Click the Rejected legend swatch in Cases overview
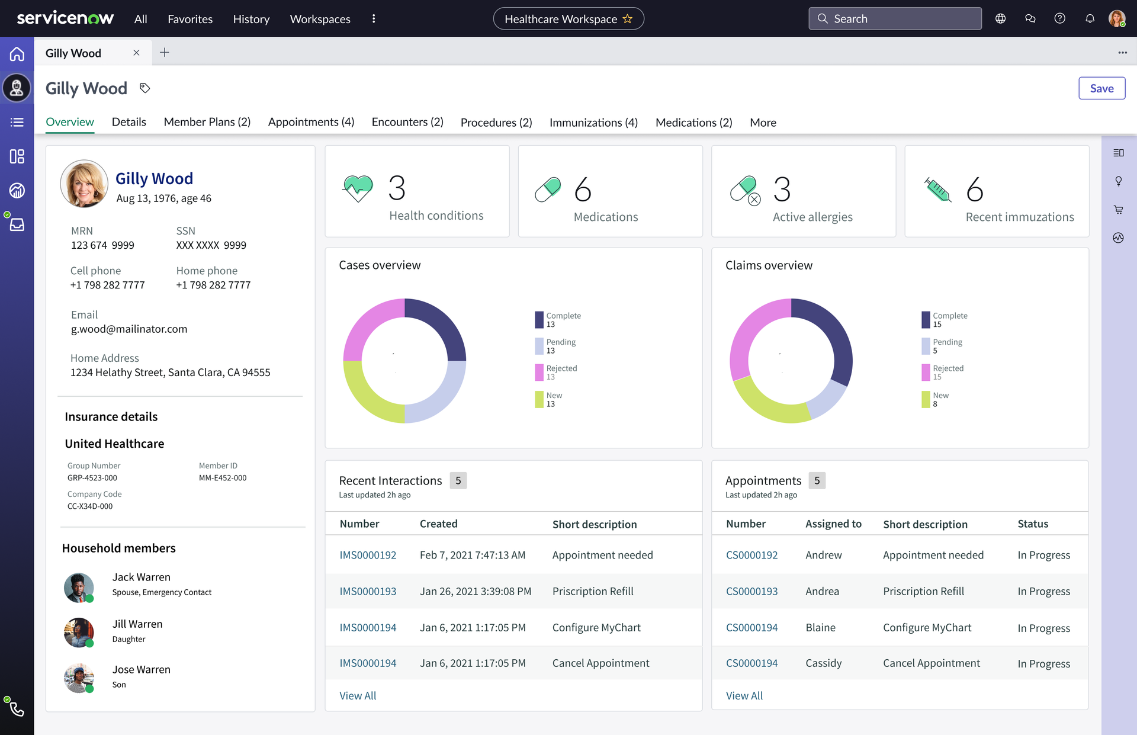1137x735 pixels. 539,373
